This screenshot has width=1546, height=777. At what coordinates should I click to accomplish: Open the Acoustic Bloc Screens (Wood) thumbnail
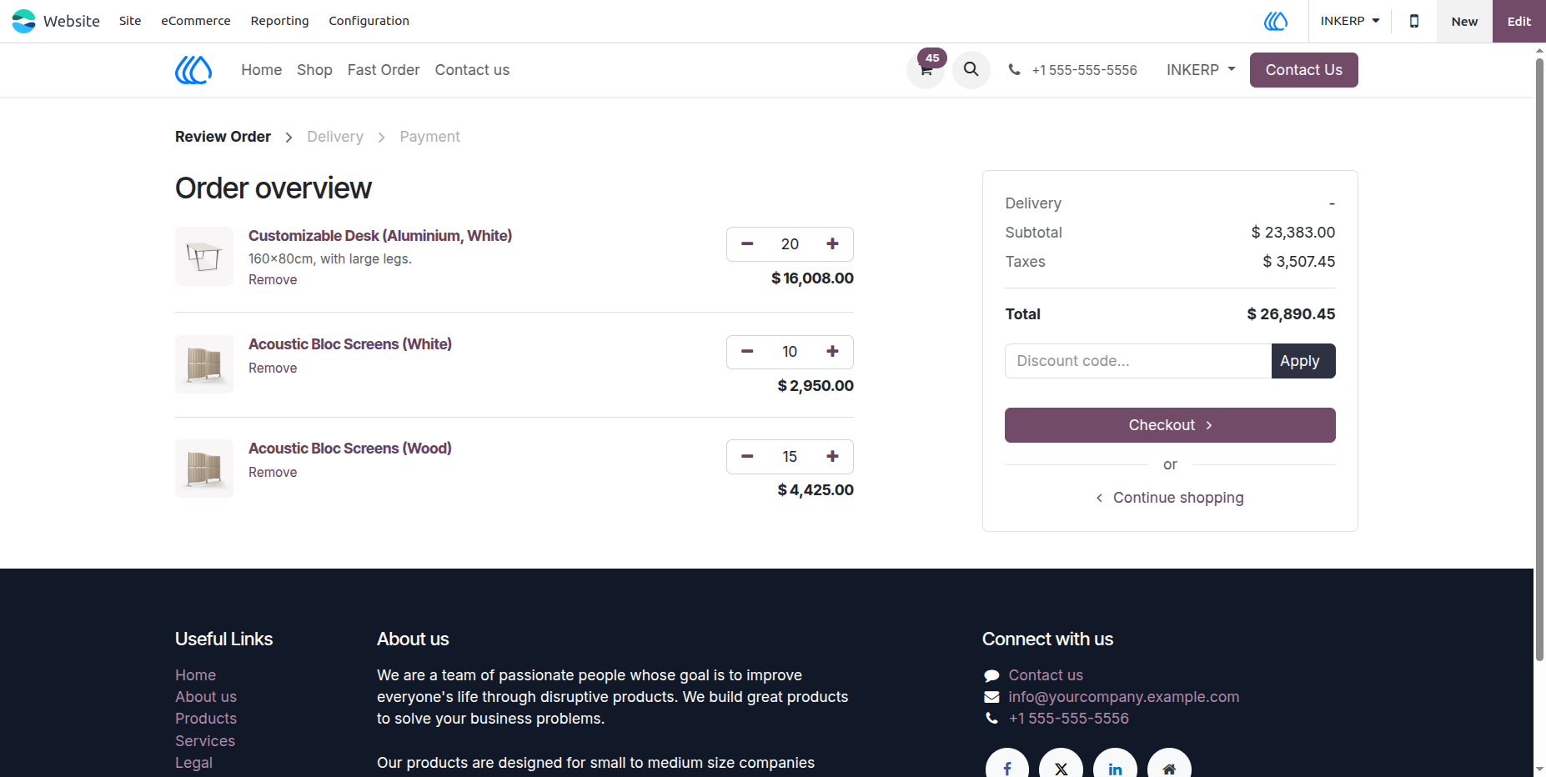point(204,469)
